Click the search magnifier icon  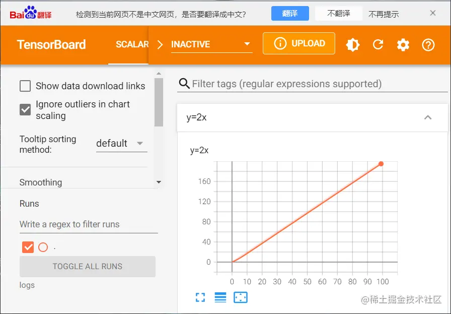click(184, 84)
